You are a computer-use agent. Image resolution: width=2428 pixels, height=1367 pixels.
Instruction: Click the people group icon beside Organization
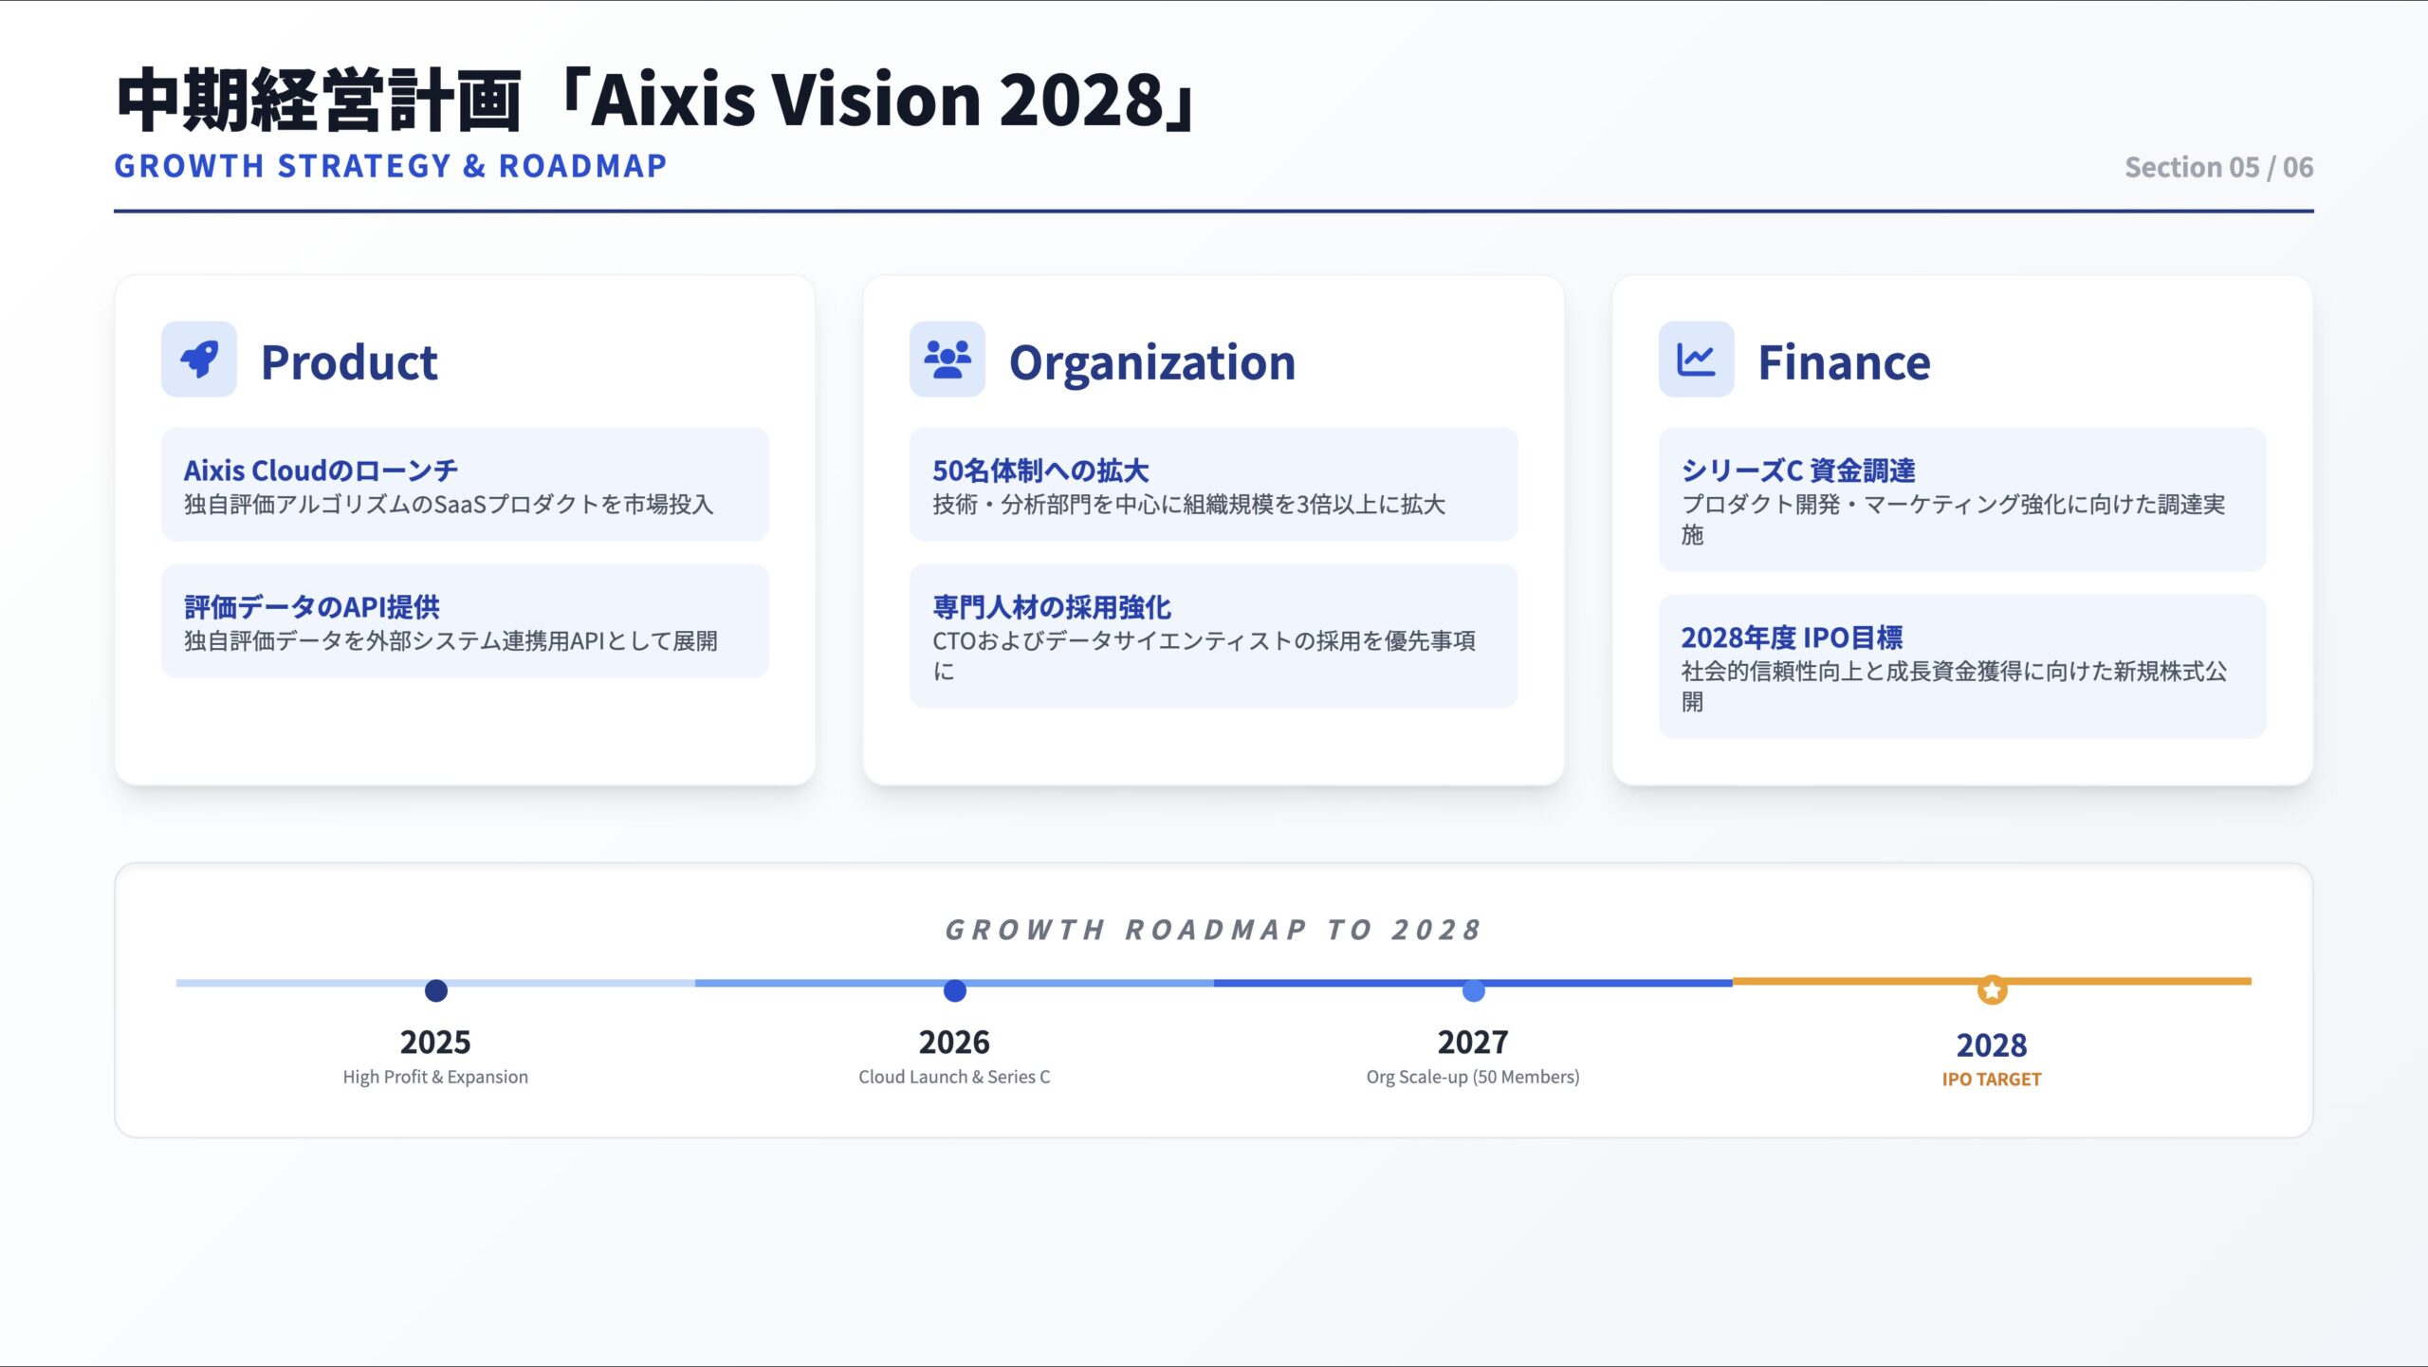(x=947, y=360)
